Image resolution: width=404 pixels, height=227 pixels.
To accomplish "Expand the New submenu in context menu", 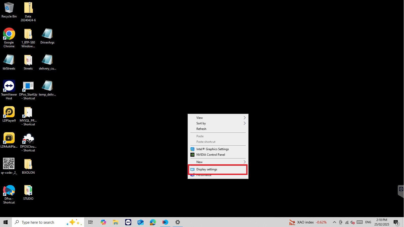I will [218, 162].
